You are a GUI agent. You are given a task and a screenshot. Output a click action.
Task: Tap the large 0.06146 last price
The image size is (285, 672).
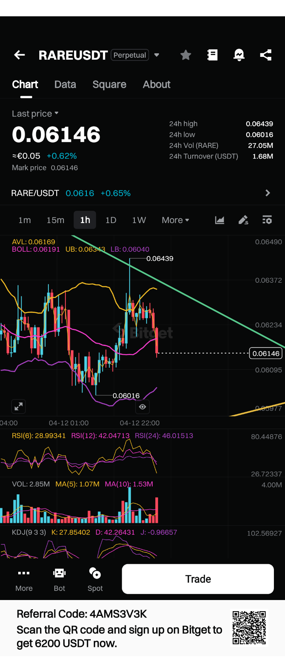pyautogui.click(x=56, y=134)
